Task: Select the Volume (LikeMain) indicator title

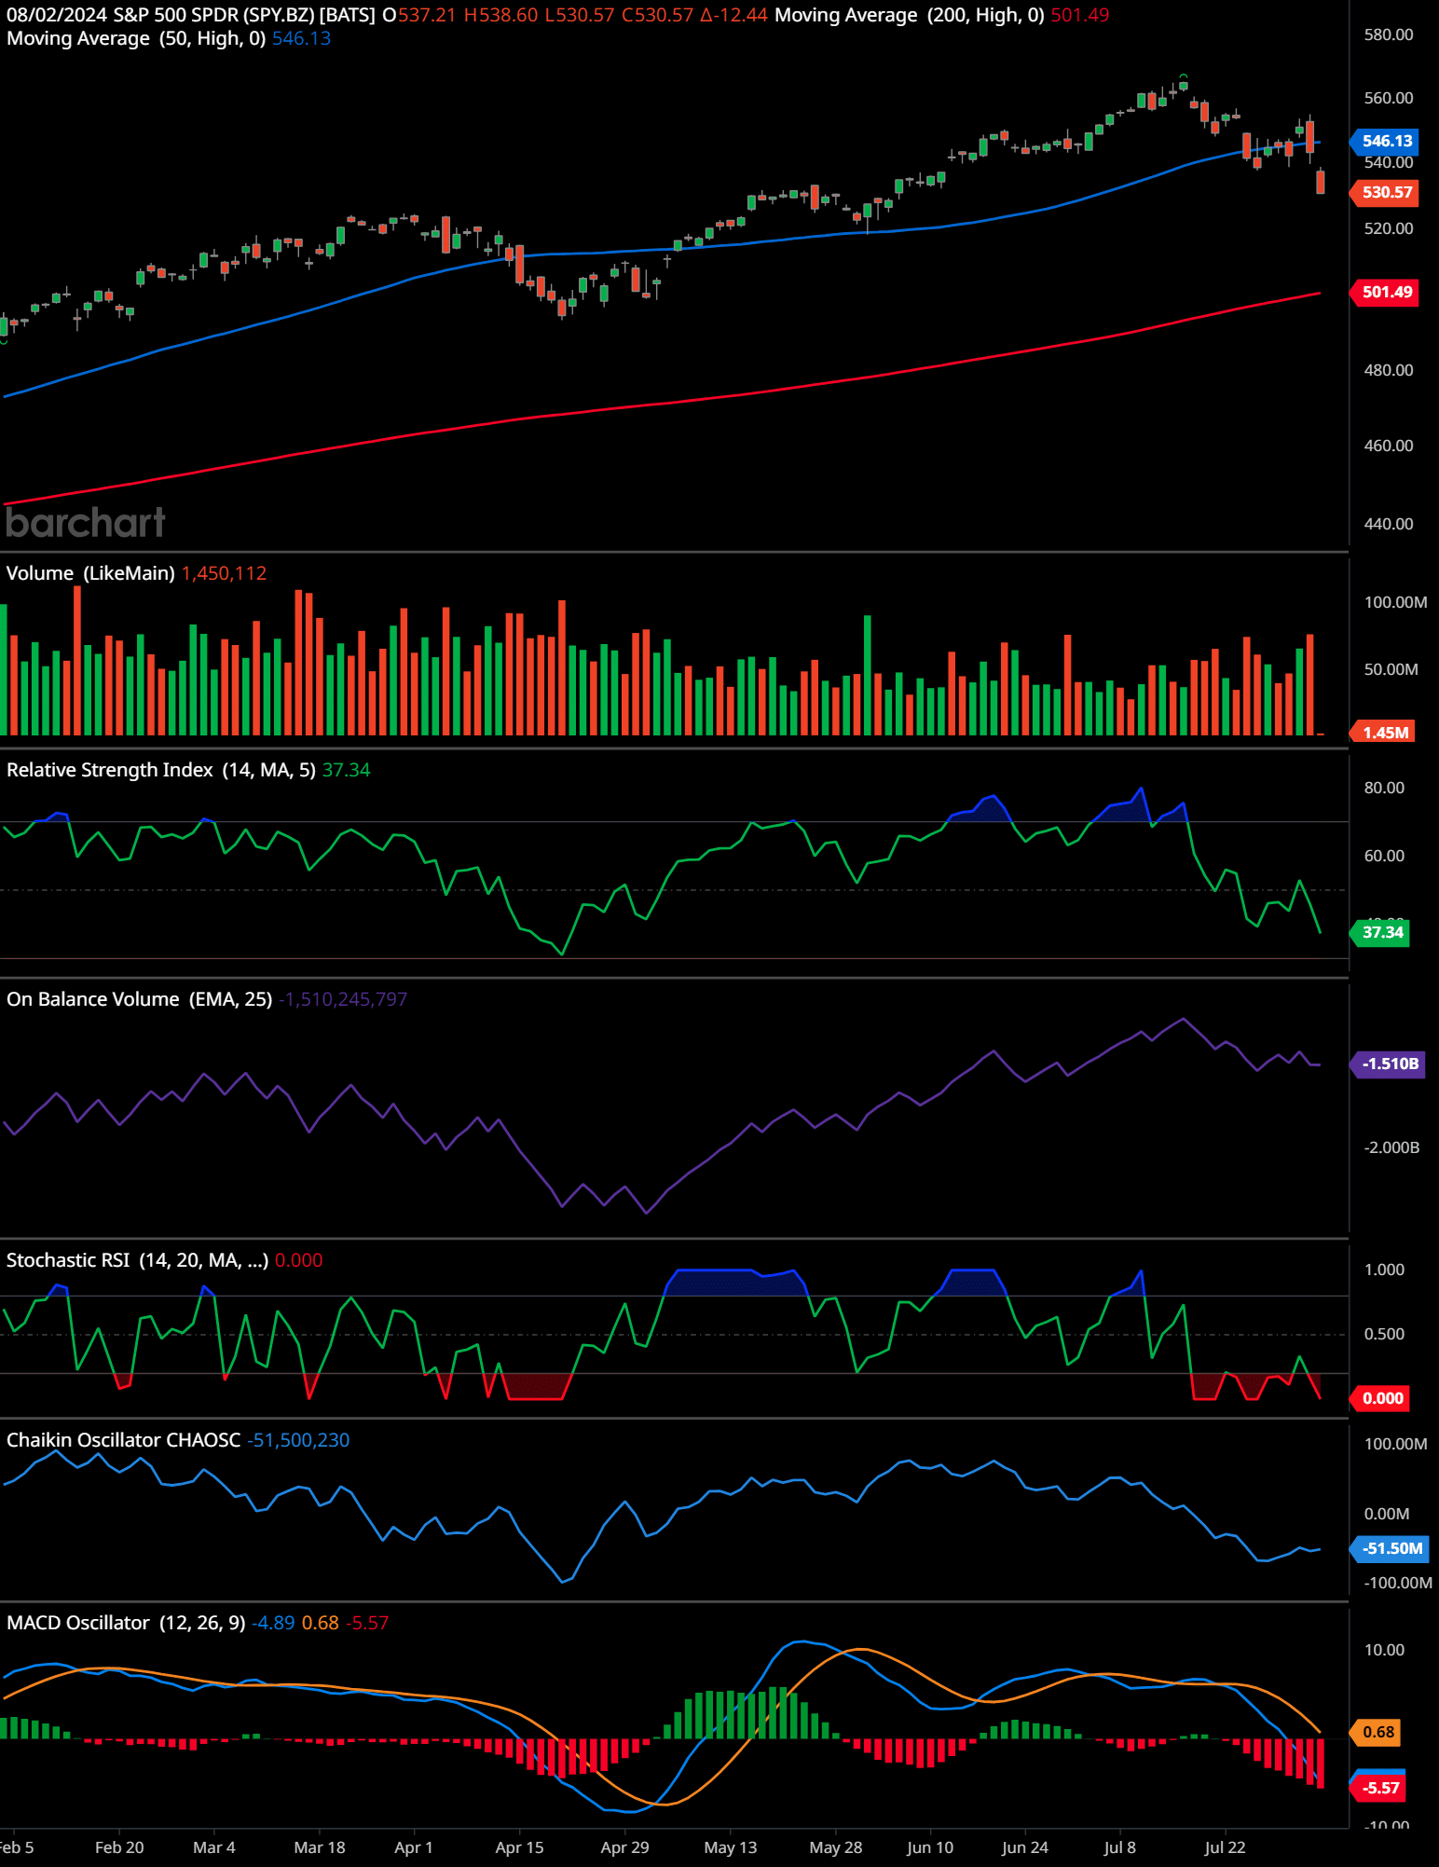Action: point(90,573)
